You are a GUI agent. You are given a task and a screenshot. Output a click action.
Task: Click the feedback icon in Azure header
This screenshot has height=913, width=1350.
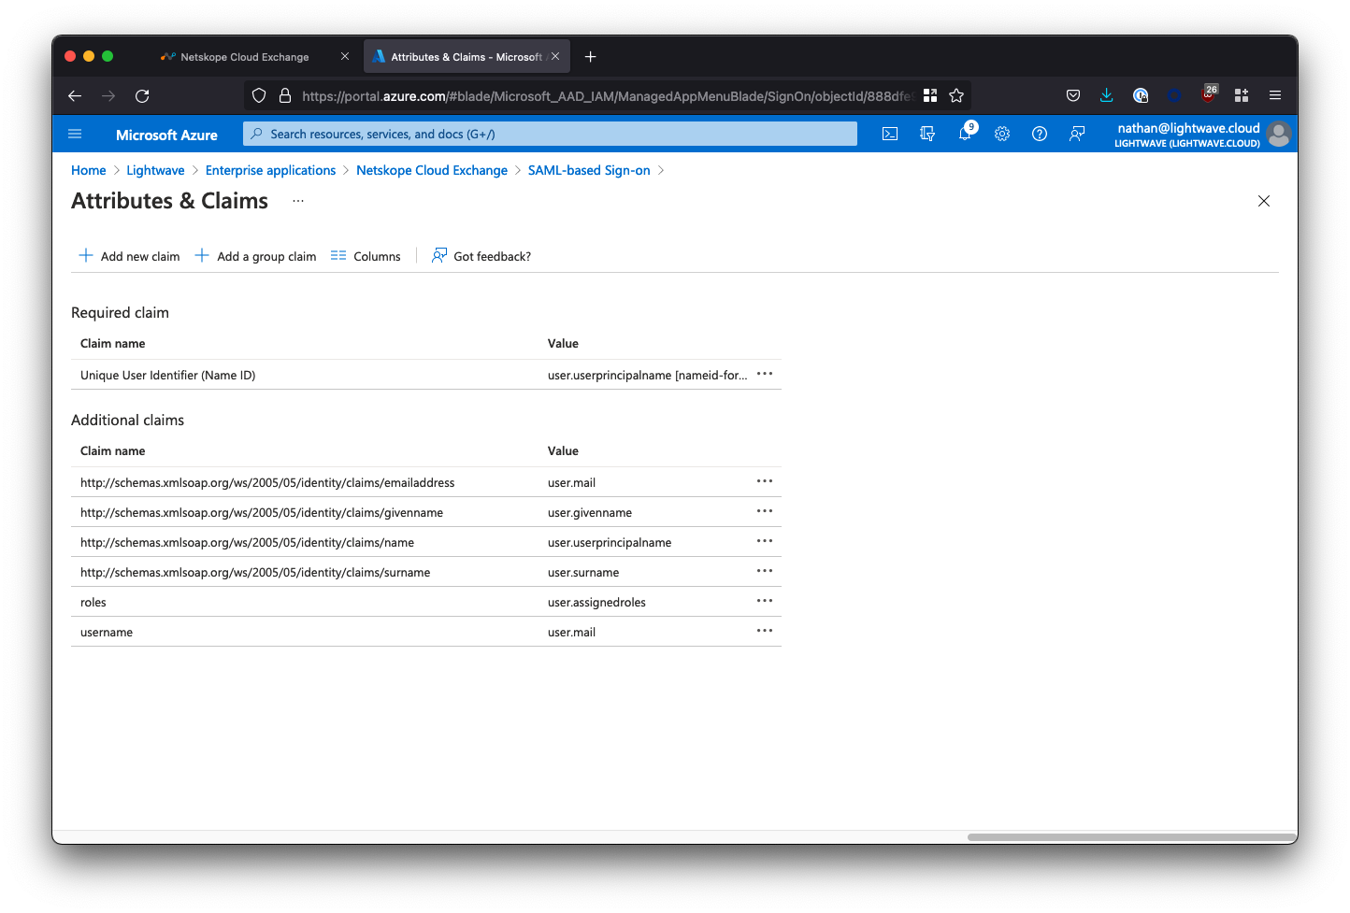coord(1077,135)
